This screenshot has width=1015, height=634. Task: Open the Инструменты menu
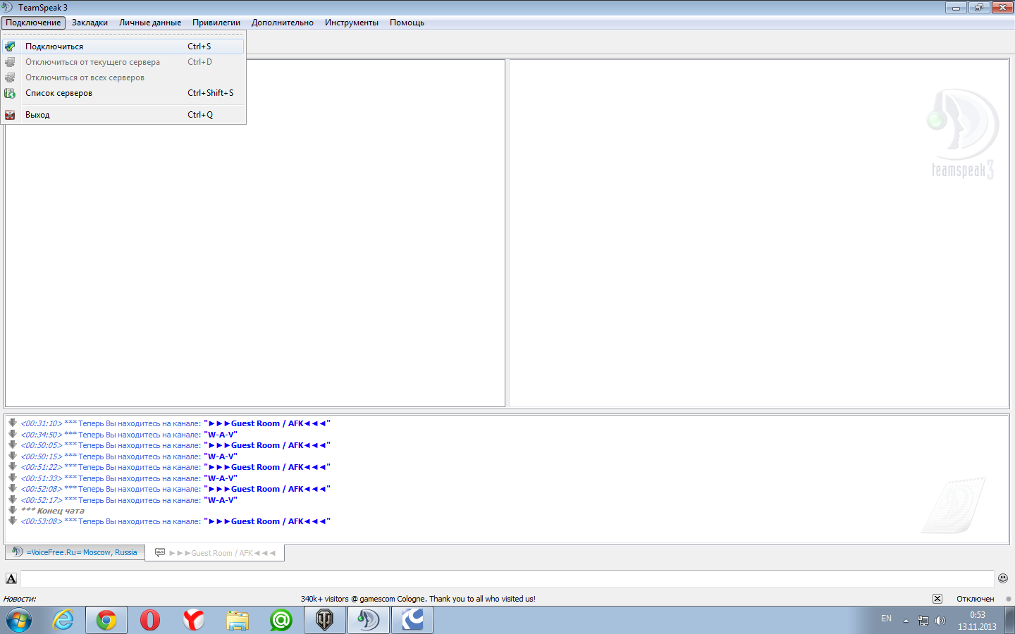(x=352, y=23)
